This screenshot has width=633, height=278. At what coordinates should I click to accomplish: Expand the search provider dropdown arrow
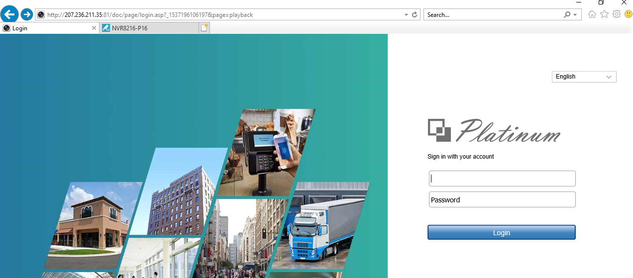coord(575,15)
